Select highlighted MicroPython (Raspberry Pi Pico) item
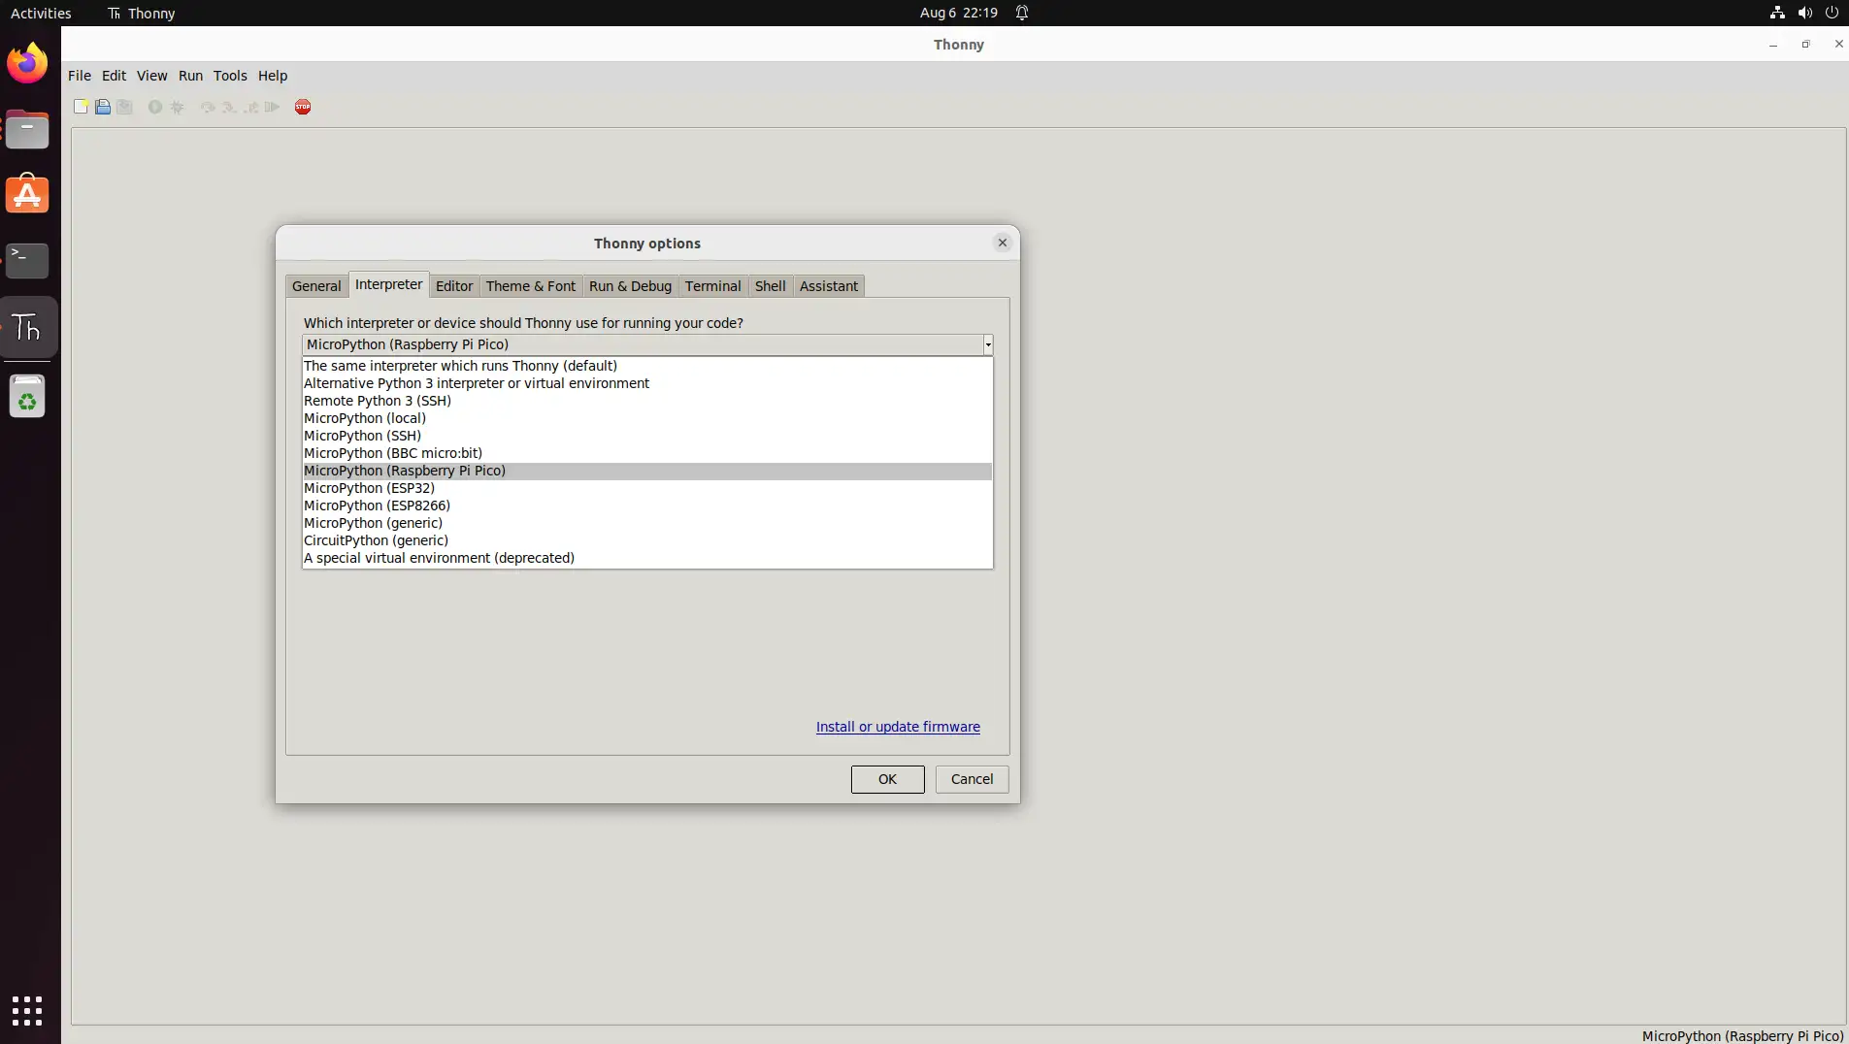Viewport: 1849px width, 1044px height. [x=646, y=471]
